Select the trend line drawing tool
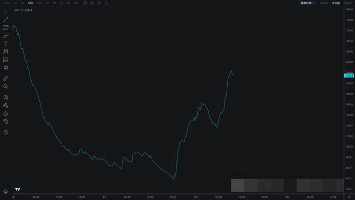Viewport: 355px width, 200px height. pyautogui.click(x=5, y=20)
